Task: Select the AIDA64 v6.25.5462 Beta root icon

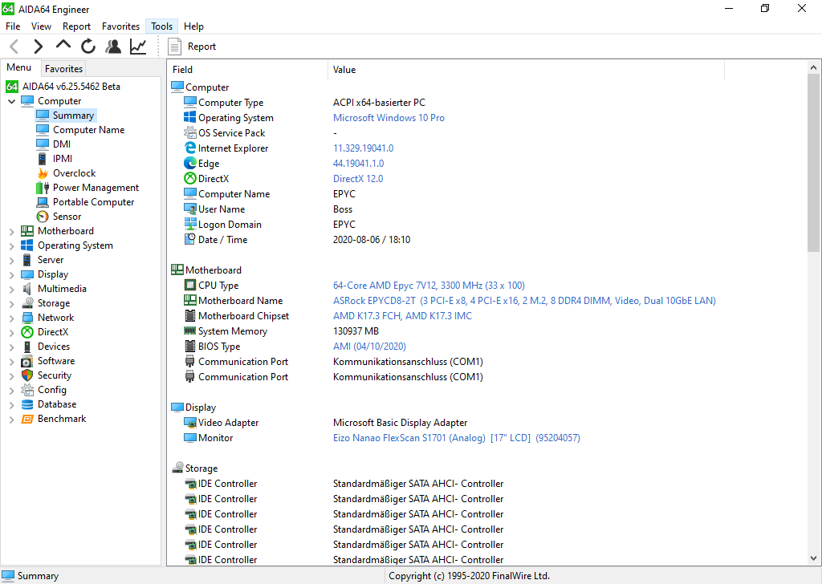Action: coord(12,87)
